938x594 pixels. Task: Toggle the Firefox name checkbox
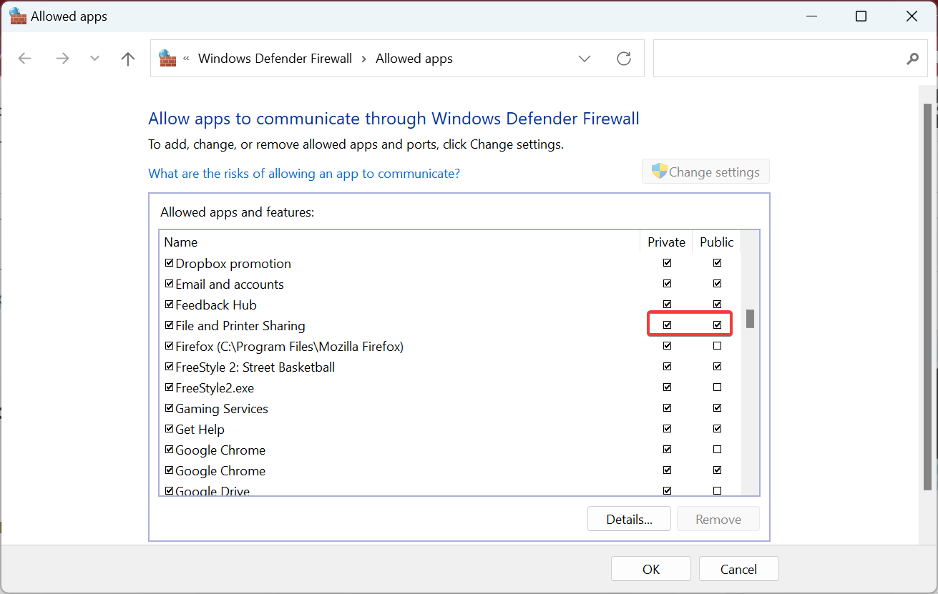[x=170, y=347]
